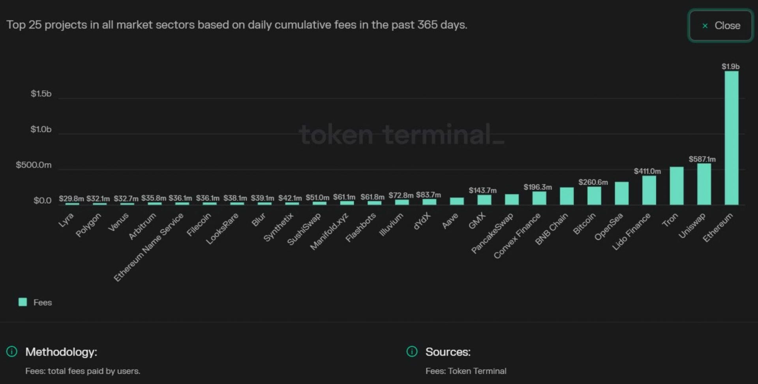The height and width of the screenshot is (384, 758).
Task: Click the OpenSea bar
Action: (621, 193)
